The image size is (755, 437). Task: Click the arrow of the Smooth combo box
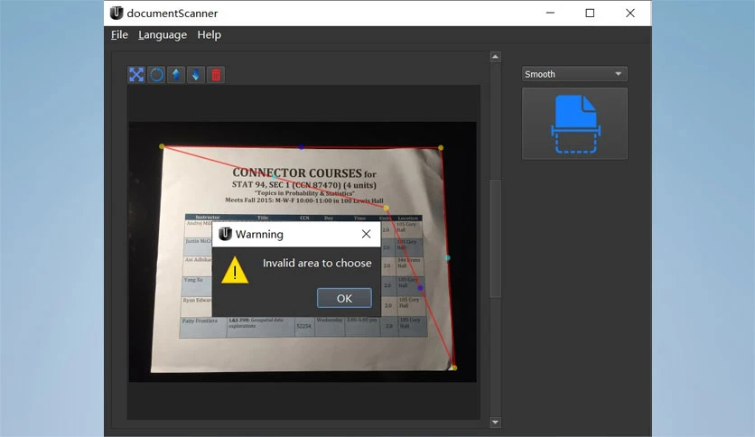619,74
